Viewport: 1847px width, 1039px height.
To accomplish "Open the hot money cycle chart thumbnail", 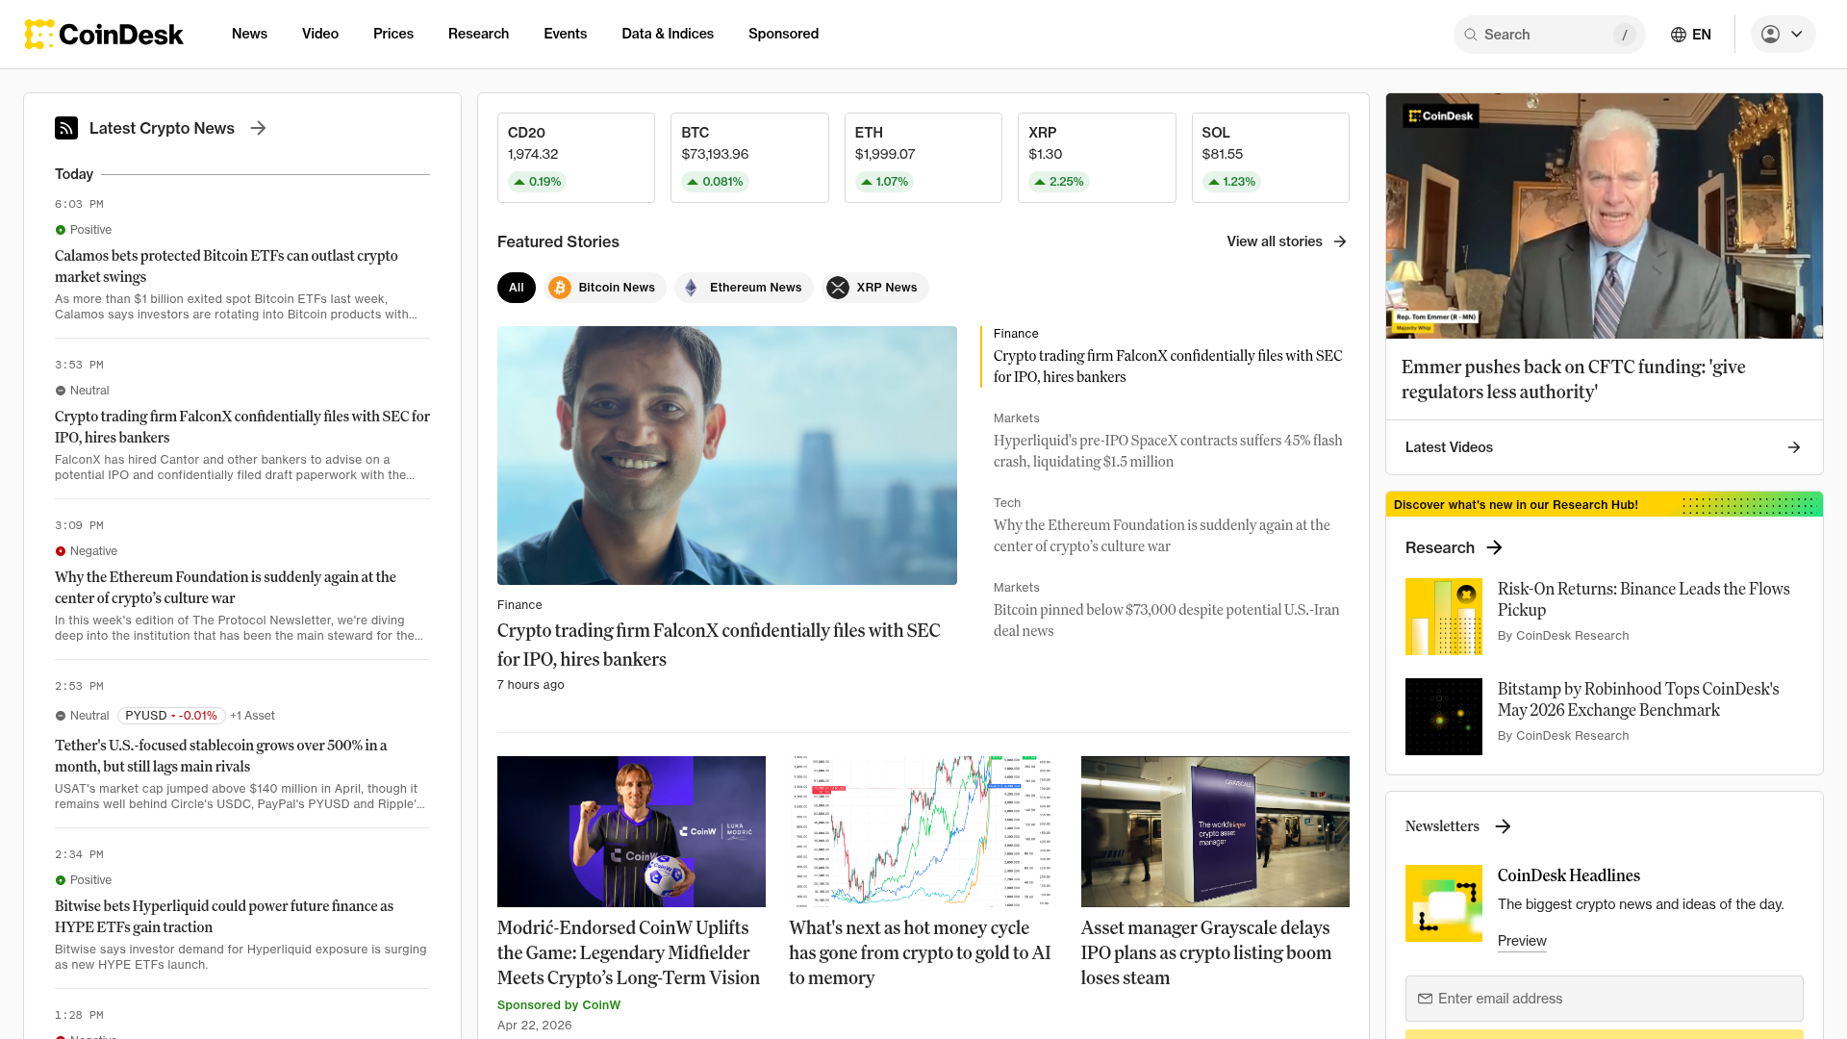I will tap(923, 831).
